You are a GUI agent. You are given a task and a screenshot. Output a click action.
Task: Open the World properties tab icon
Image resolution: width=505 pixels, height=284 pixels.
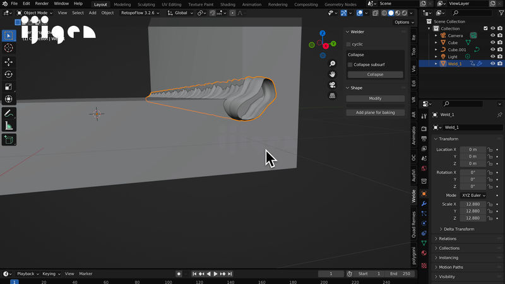(424, 169)
